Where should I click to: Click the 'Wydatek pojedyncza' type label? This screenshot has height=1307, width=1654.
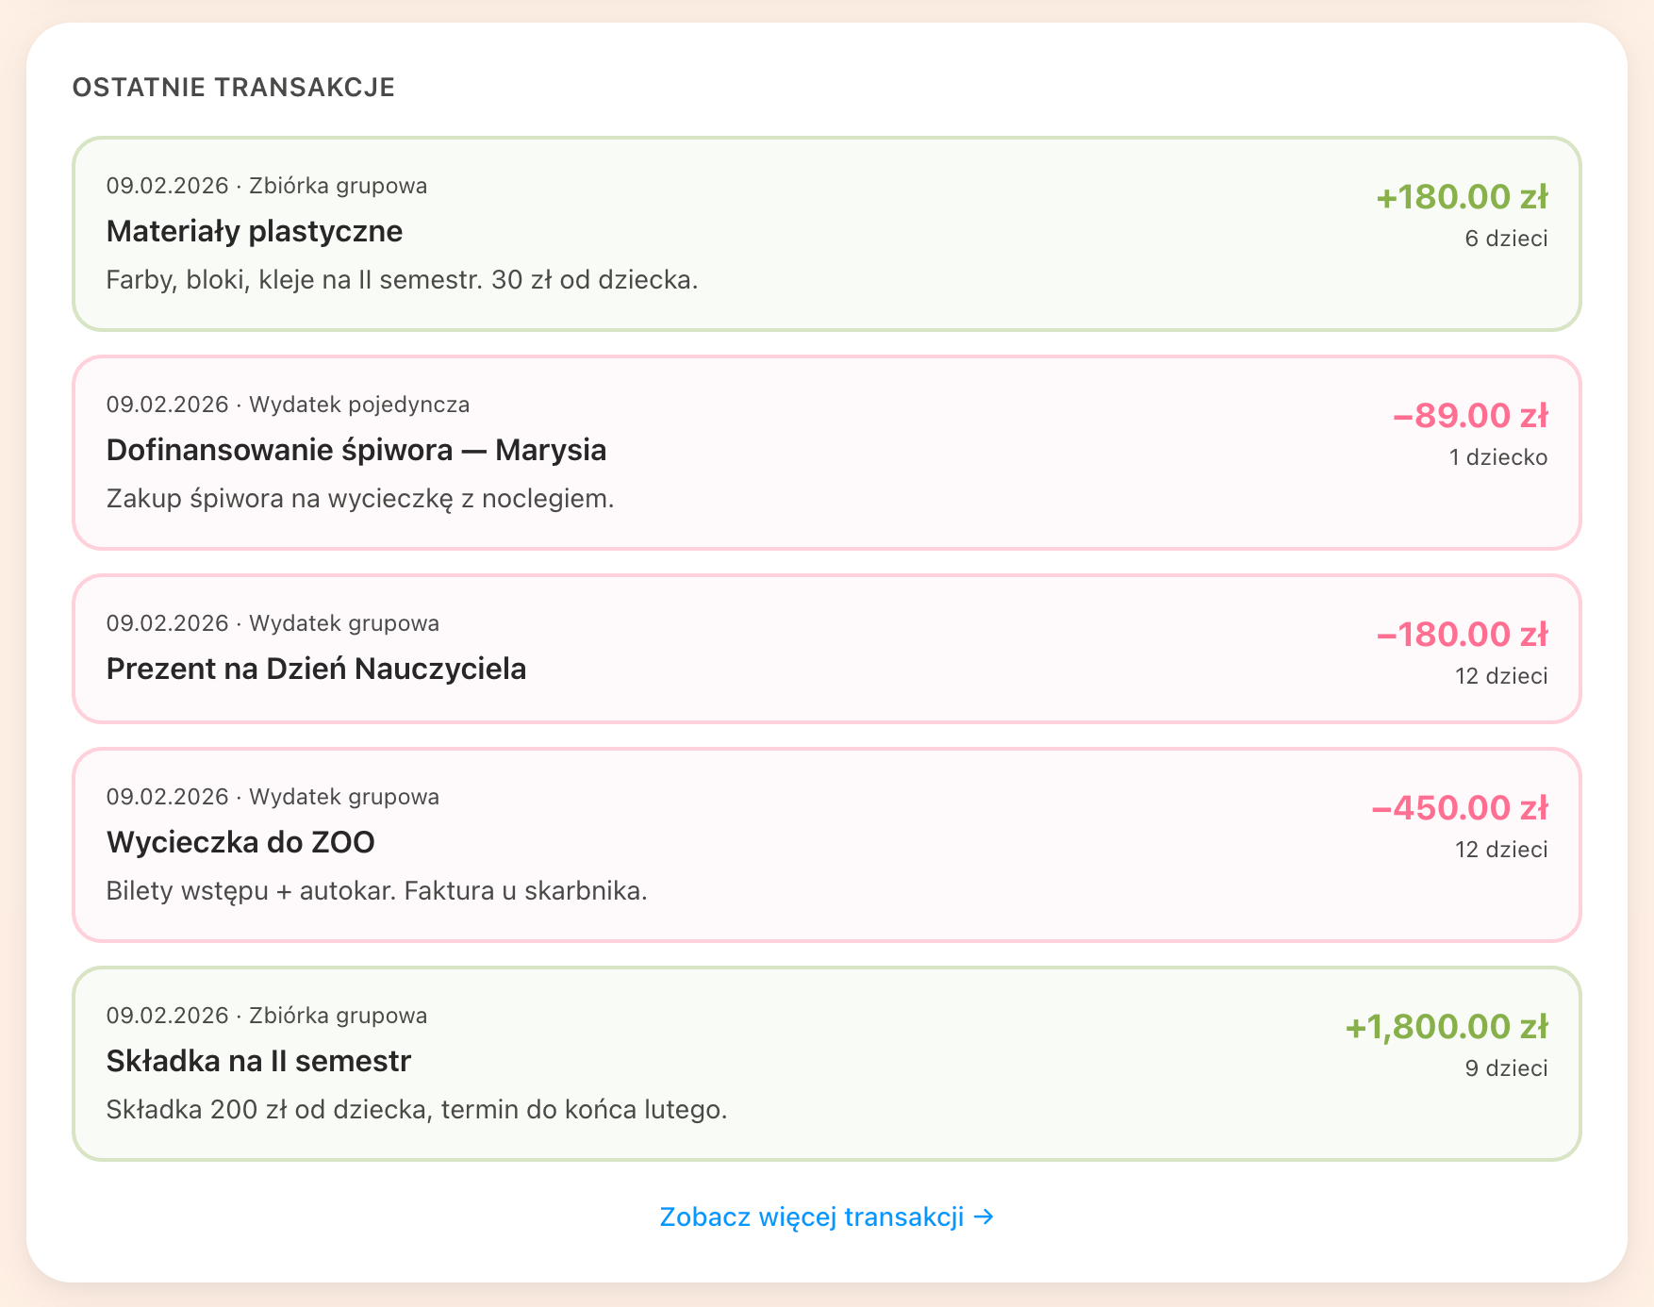[360, 404]
